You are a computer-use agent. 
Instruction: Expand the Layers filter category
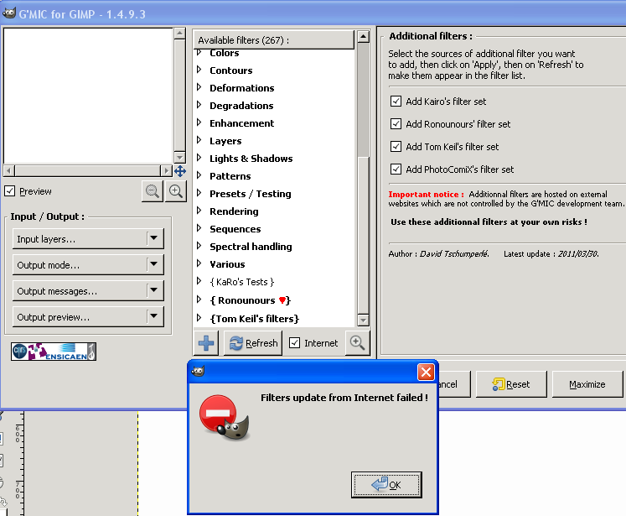click(199, 140)
